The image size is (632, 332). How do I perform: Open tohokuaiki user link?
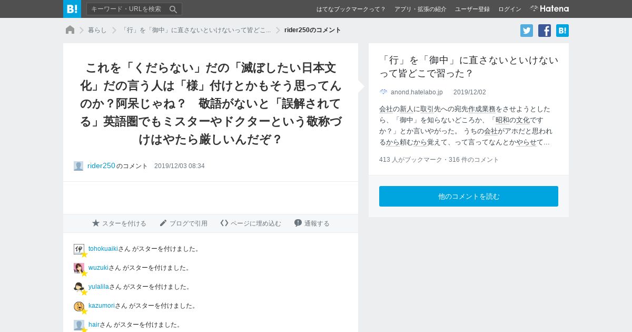103,249
